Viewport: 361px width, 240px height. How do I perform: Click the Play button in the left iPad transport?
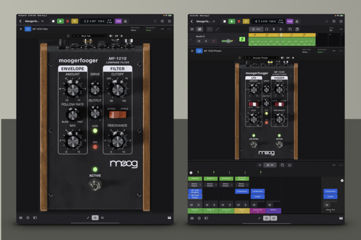pos(60,21)
